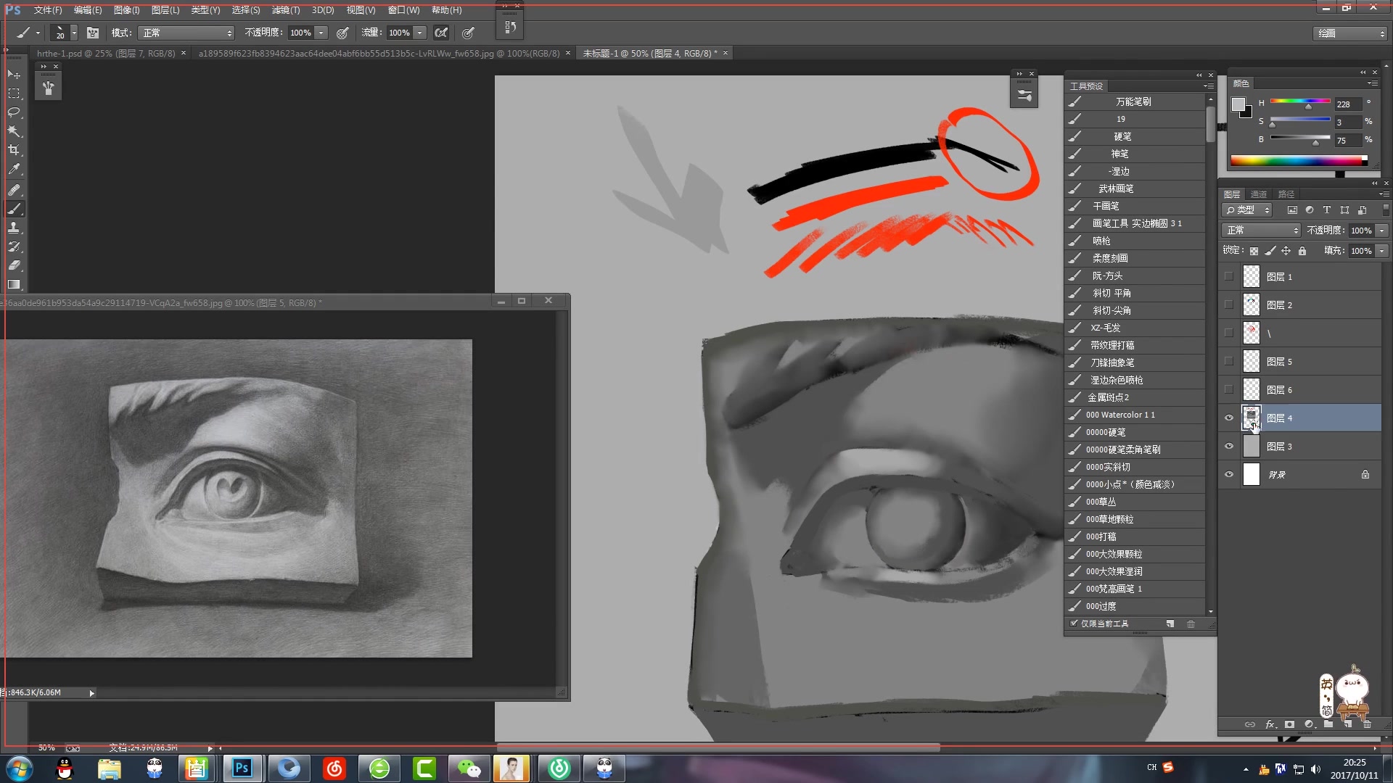Open layer opacity dropdown arrow
1393x783 pixels.
[1381, 231]
